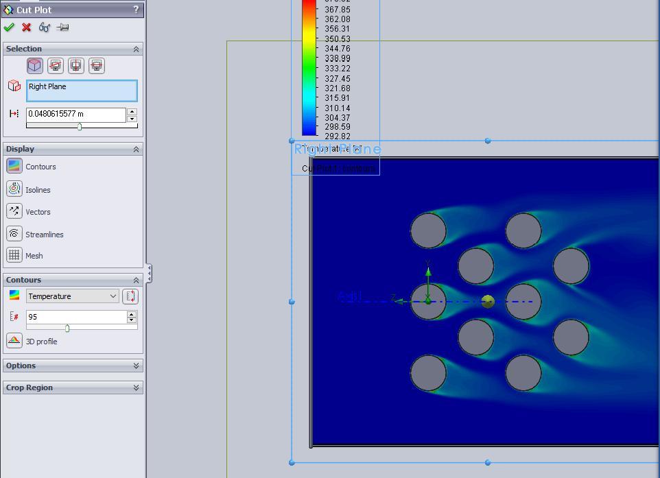
Task: Click the offset field showing 0.0480615577 m
Action: click(x=75, y=114)
